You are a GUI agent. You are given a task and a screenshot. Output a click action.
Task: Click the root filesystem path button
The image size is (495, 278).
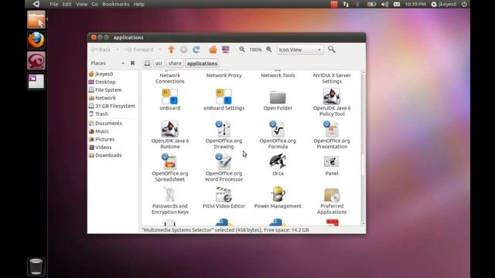(x=147, y=63)
